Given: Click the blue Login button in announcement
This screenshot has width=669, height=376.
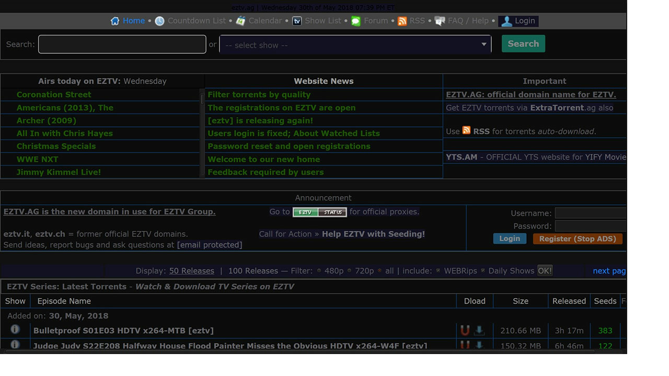Looking at the screenshot, I should coord(510,239).
